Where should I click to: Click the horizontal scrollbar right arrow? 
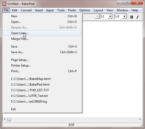[140, 119]
